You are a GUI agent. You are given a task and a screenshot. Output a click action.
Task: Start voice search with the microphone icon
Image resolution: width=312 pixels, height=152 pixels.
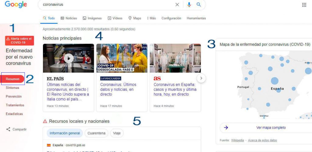(189, 5)
